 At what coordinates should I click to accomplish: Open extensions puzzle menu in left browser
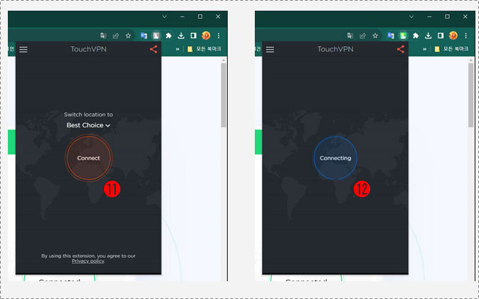click(169, 36)
